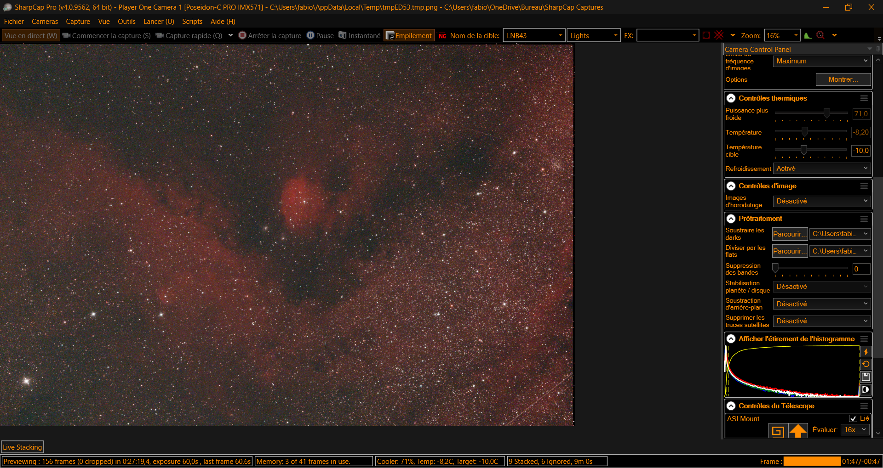Image resolution: width=883 pixels, height=468 pixels.
Task: Open the Vue menu
Action: point(104,22)
